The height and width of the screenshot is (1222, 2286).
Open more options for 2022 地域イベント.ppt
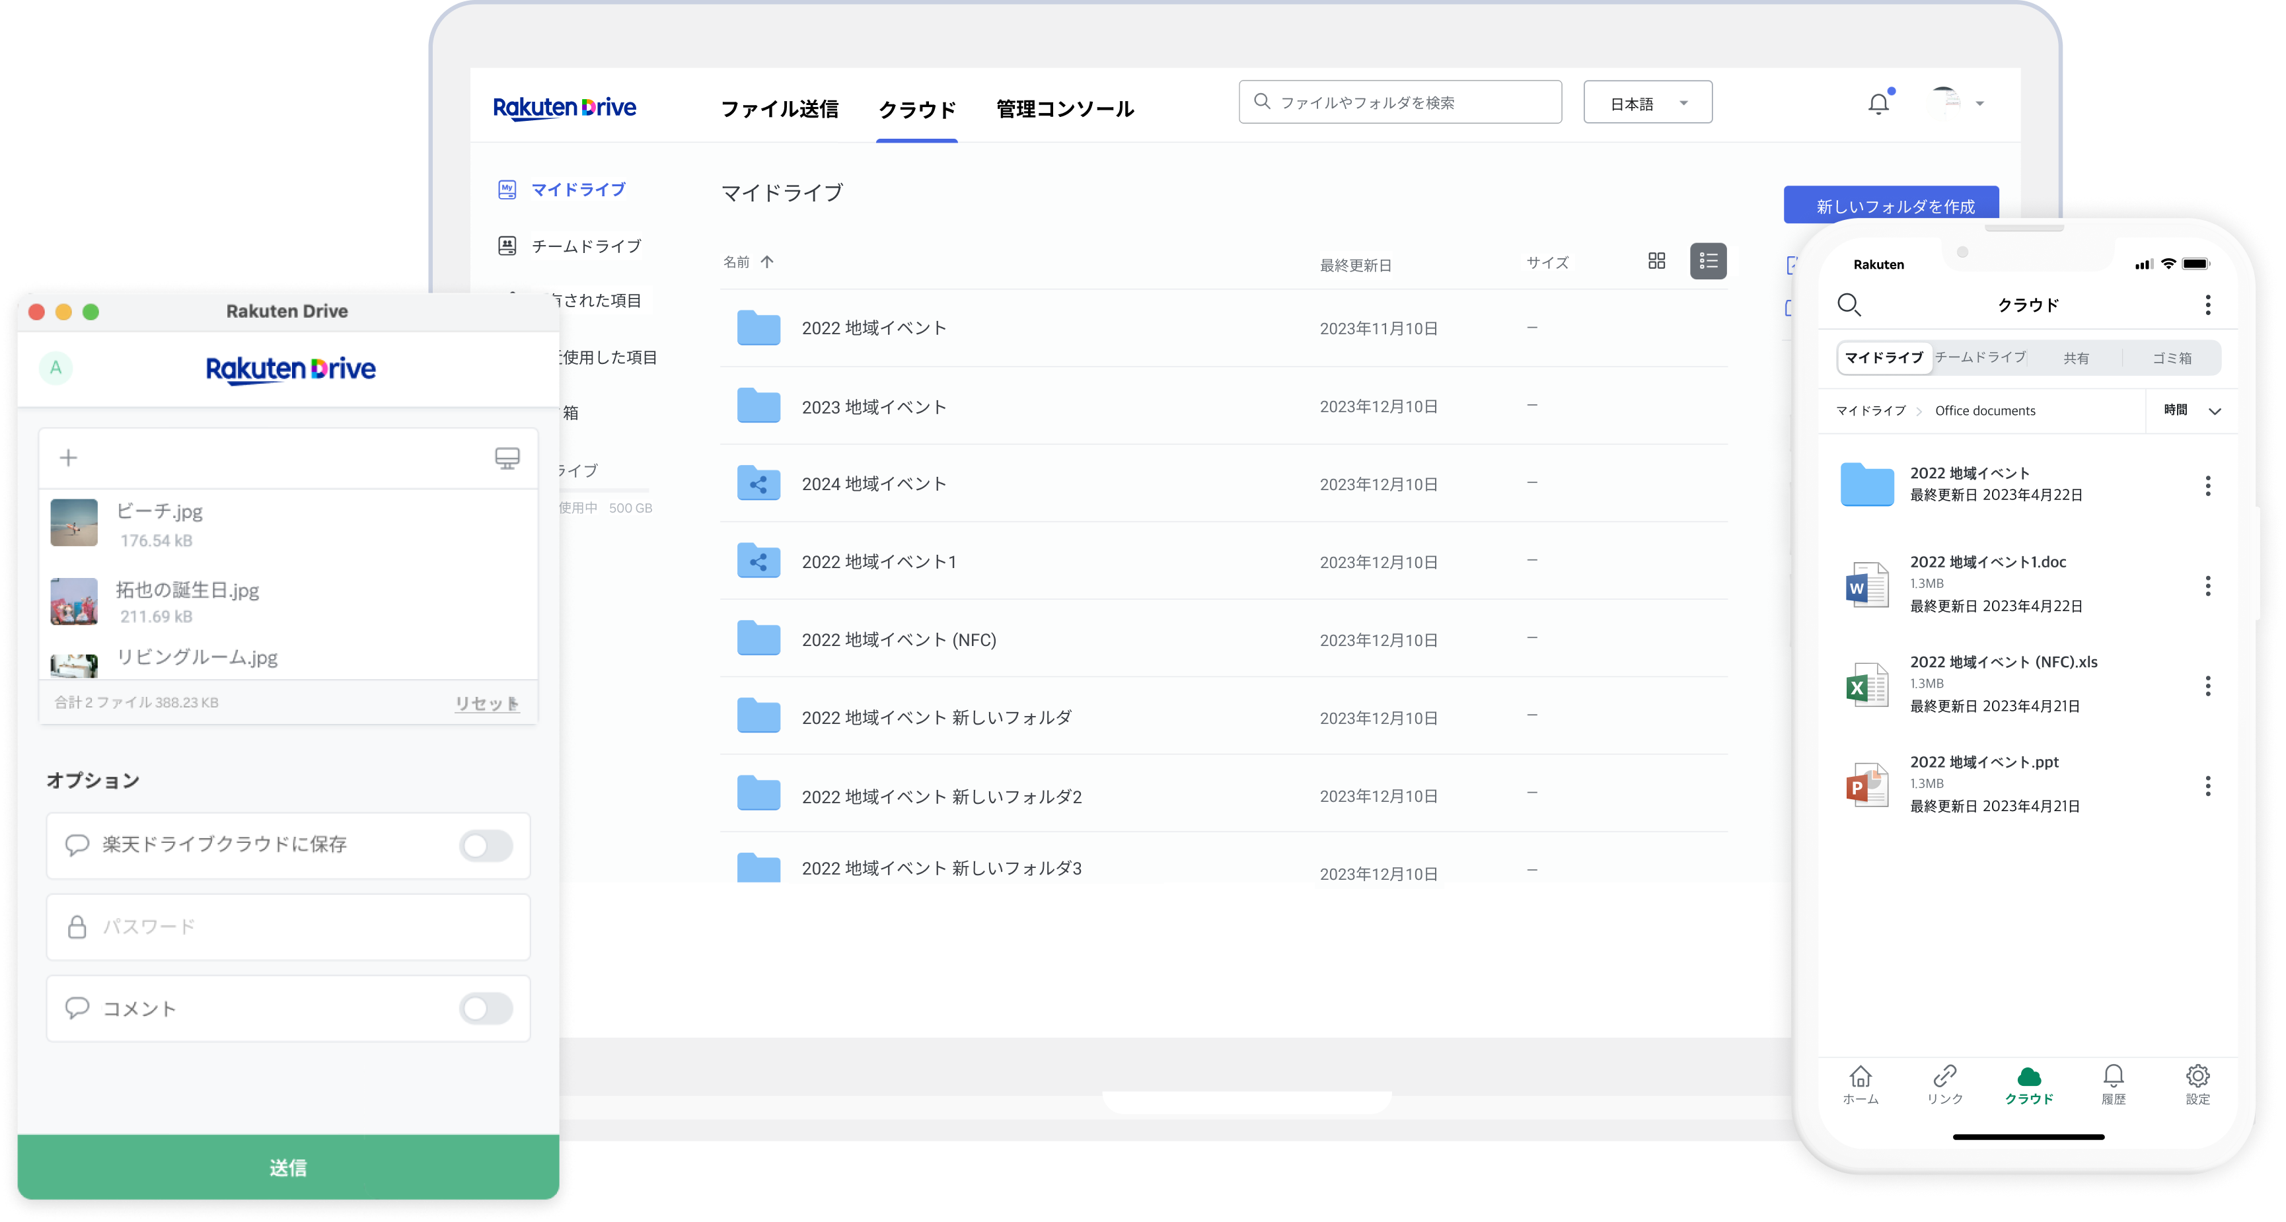click(x=2207, y=785)
